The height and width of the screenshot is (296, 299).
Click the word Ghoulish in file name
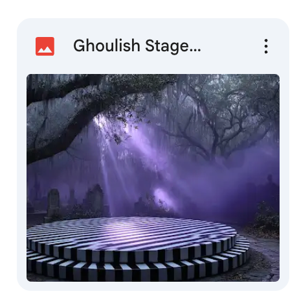point(107,45)
